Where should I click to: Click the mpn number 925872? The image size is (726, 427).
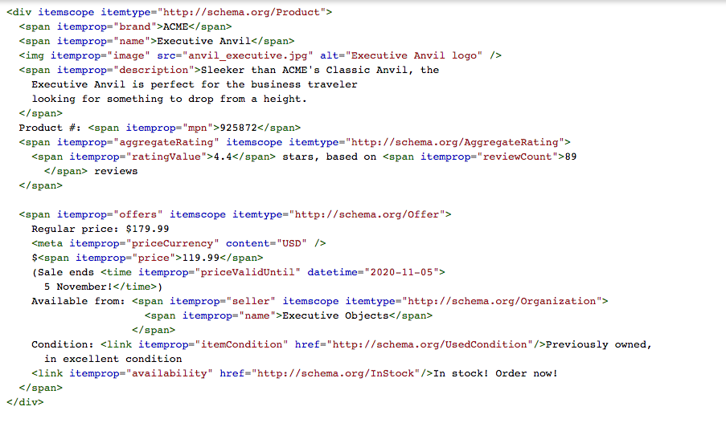[238, 128]
